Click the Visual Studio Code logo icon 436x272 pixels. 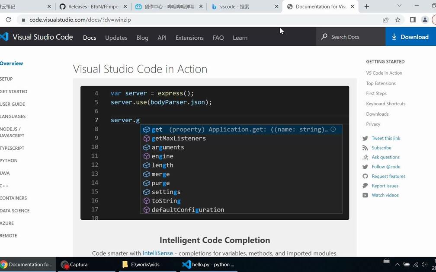tap(4, 37)
